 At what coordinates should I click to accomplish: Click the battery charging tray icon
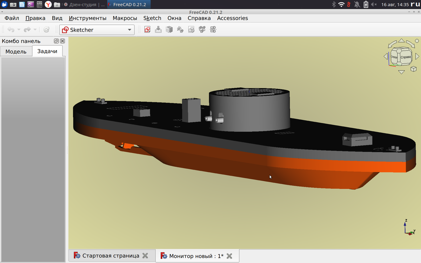(x=366, y=5)
